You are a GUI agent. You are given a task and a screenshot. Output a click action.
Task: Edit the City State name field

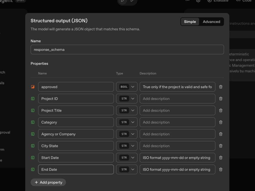(76, 146)
